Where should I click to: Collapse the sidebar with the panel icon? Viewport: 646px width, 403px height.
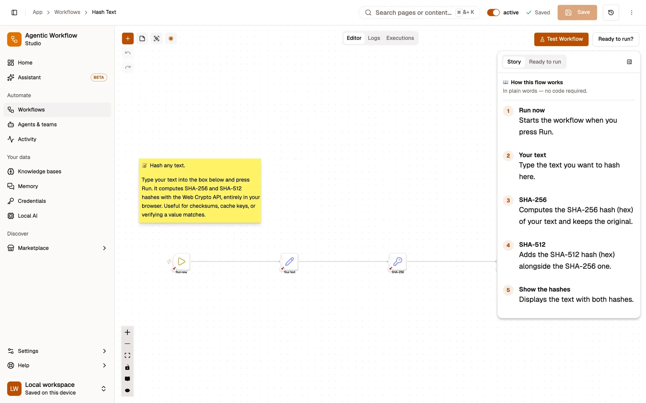click(x=14, y=12)
